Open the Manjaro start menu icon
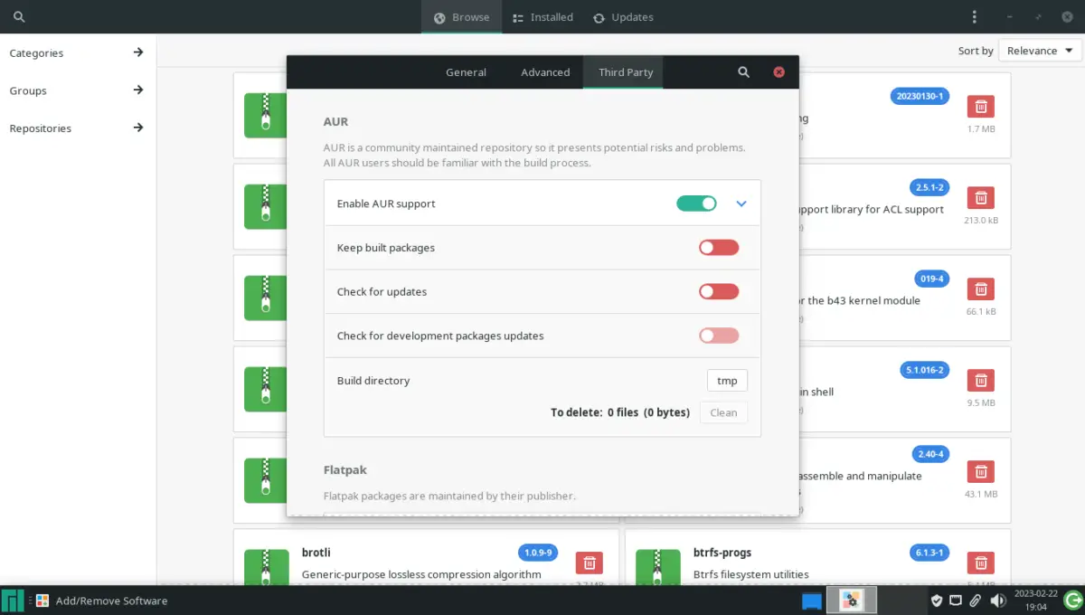 (x=13, y=601)
